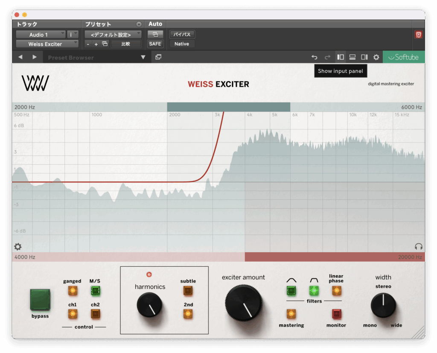Click the undo arrow icon
437x353 pixels.
tap(315, 57)
